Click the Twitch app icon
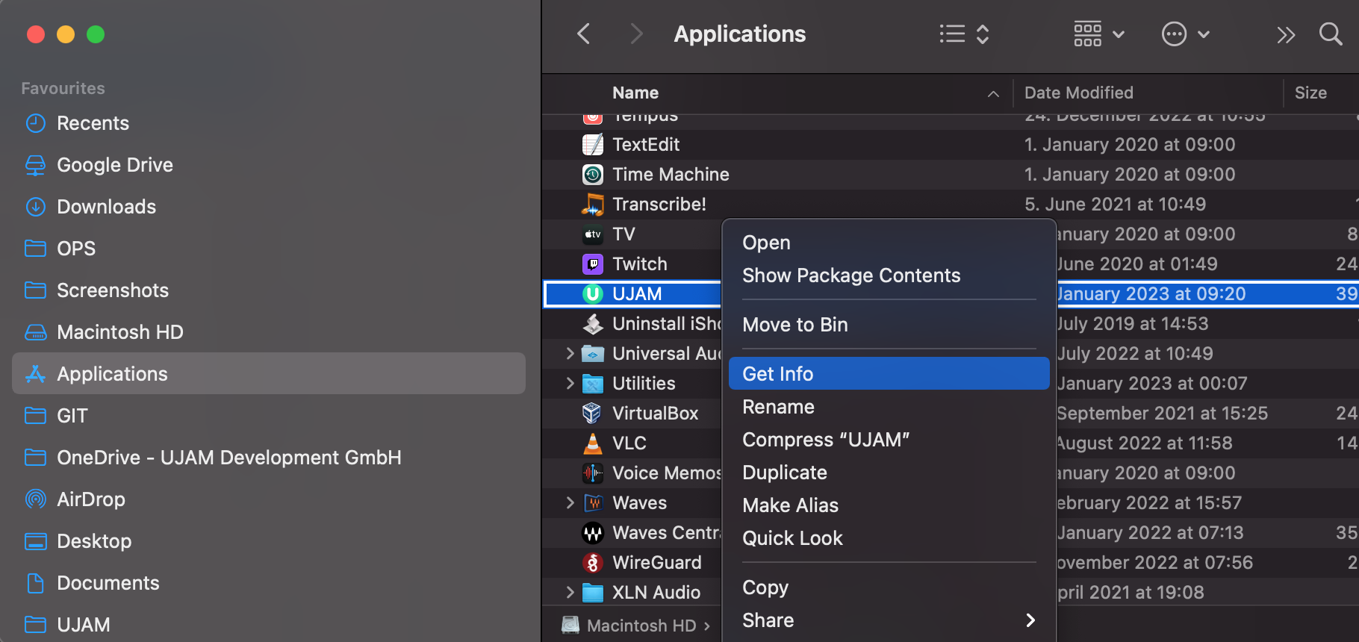 593,264
